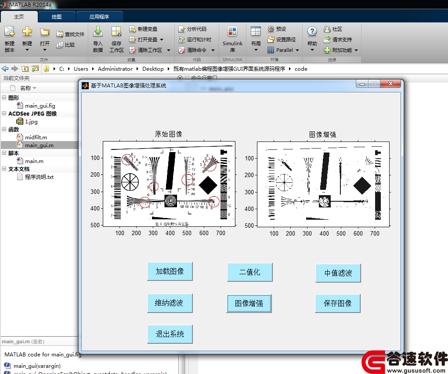Expand the Add-Ons (附加功能) dropdown arrow
The image size is (448, 374).
click(x=356, y=51)
